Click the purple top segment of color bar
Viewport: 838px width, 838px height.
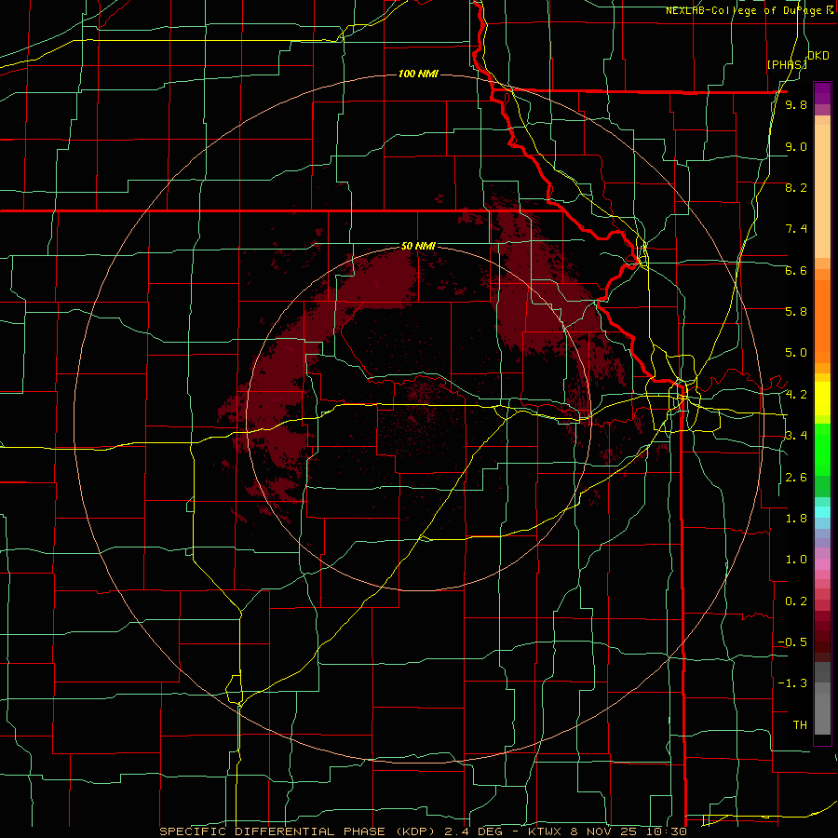[x=822, y=93]
